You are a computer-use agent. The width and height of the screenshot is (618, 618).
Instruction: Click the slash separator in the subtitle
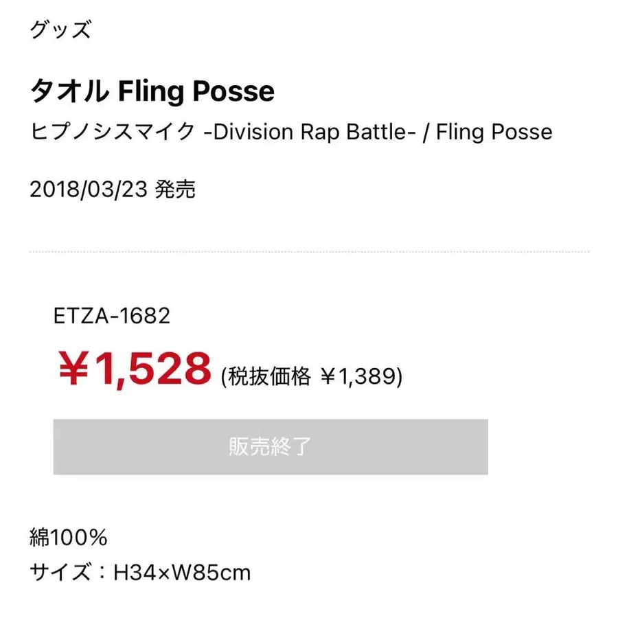(426, 131)
